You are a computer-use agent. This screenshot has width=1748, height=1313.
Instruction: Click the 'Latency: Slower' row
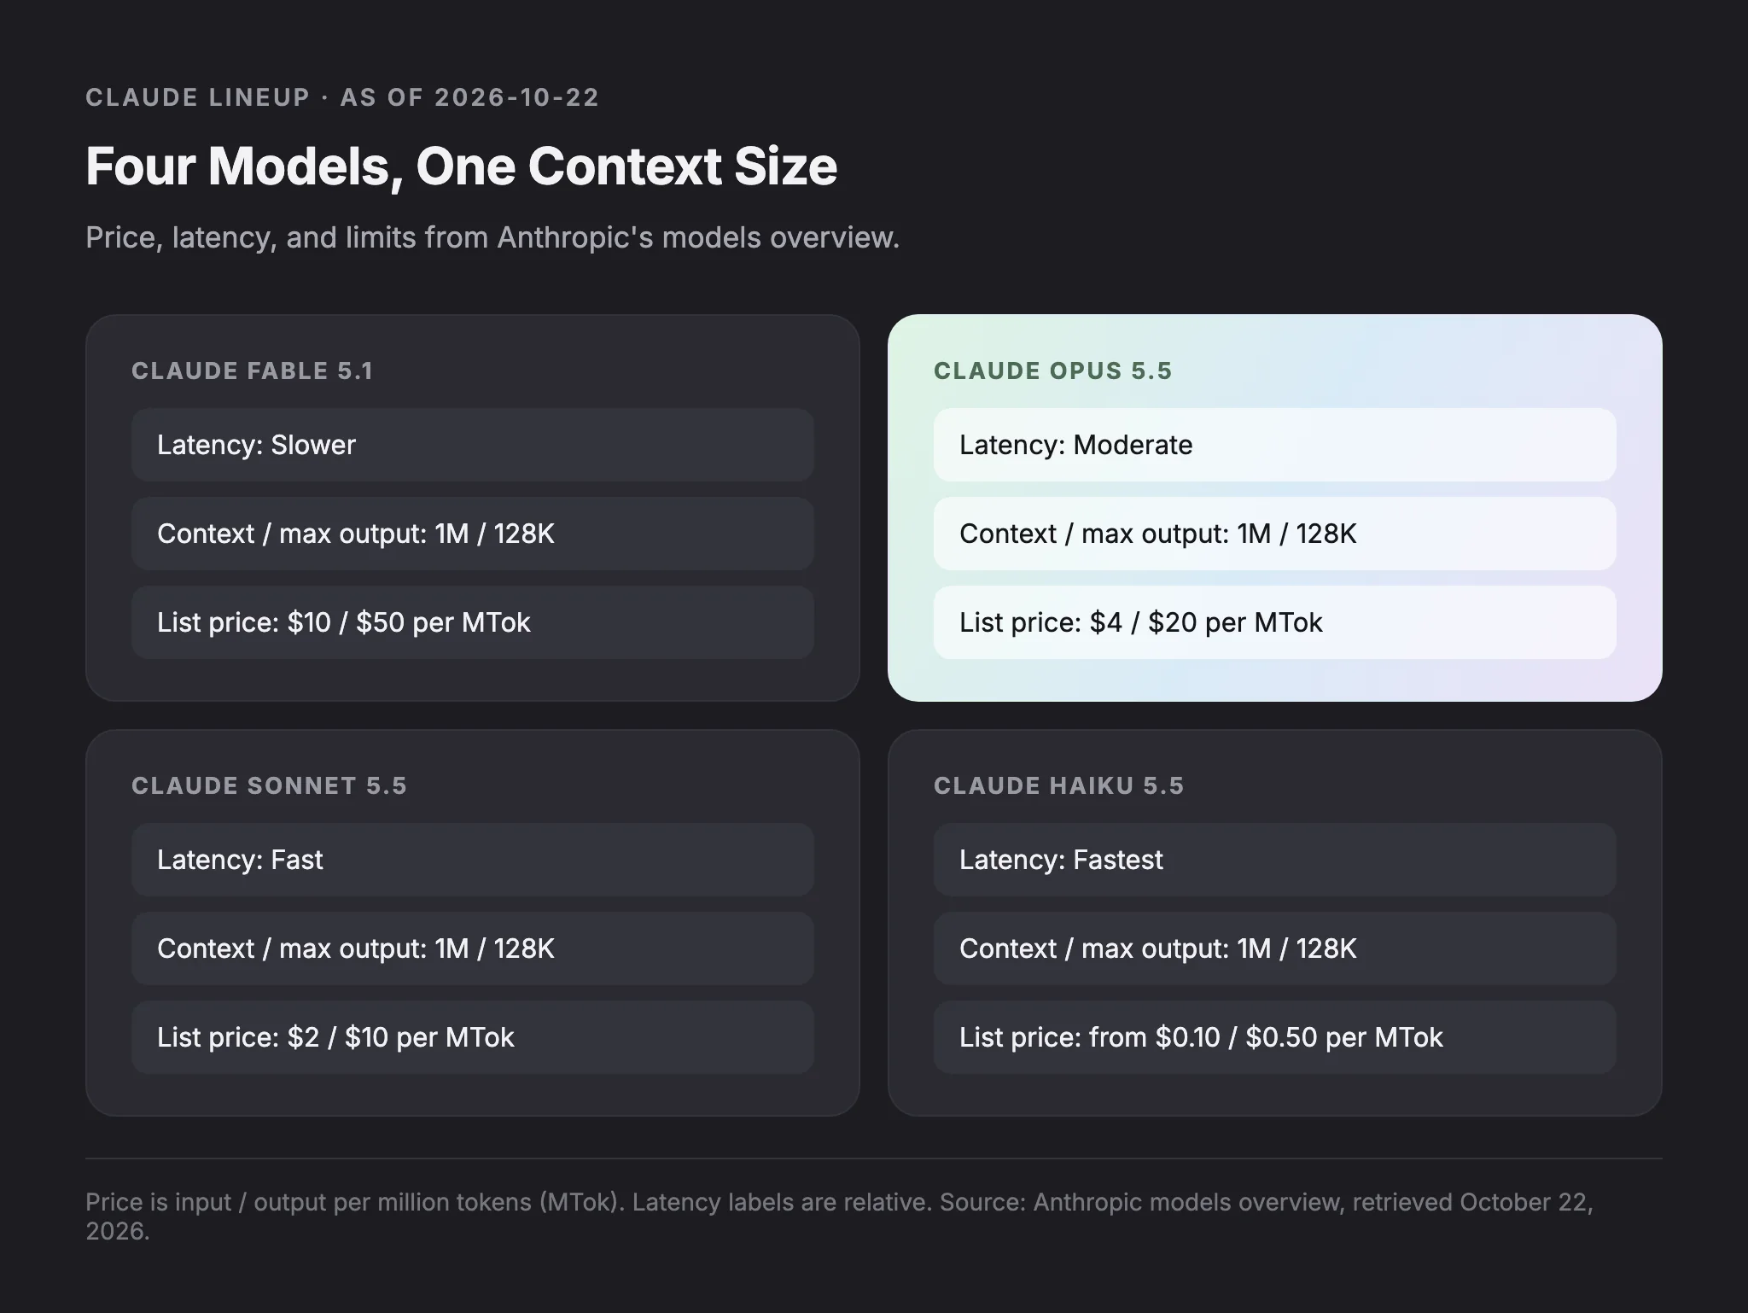click(472, 445)
